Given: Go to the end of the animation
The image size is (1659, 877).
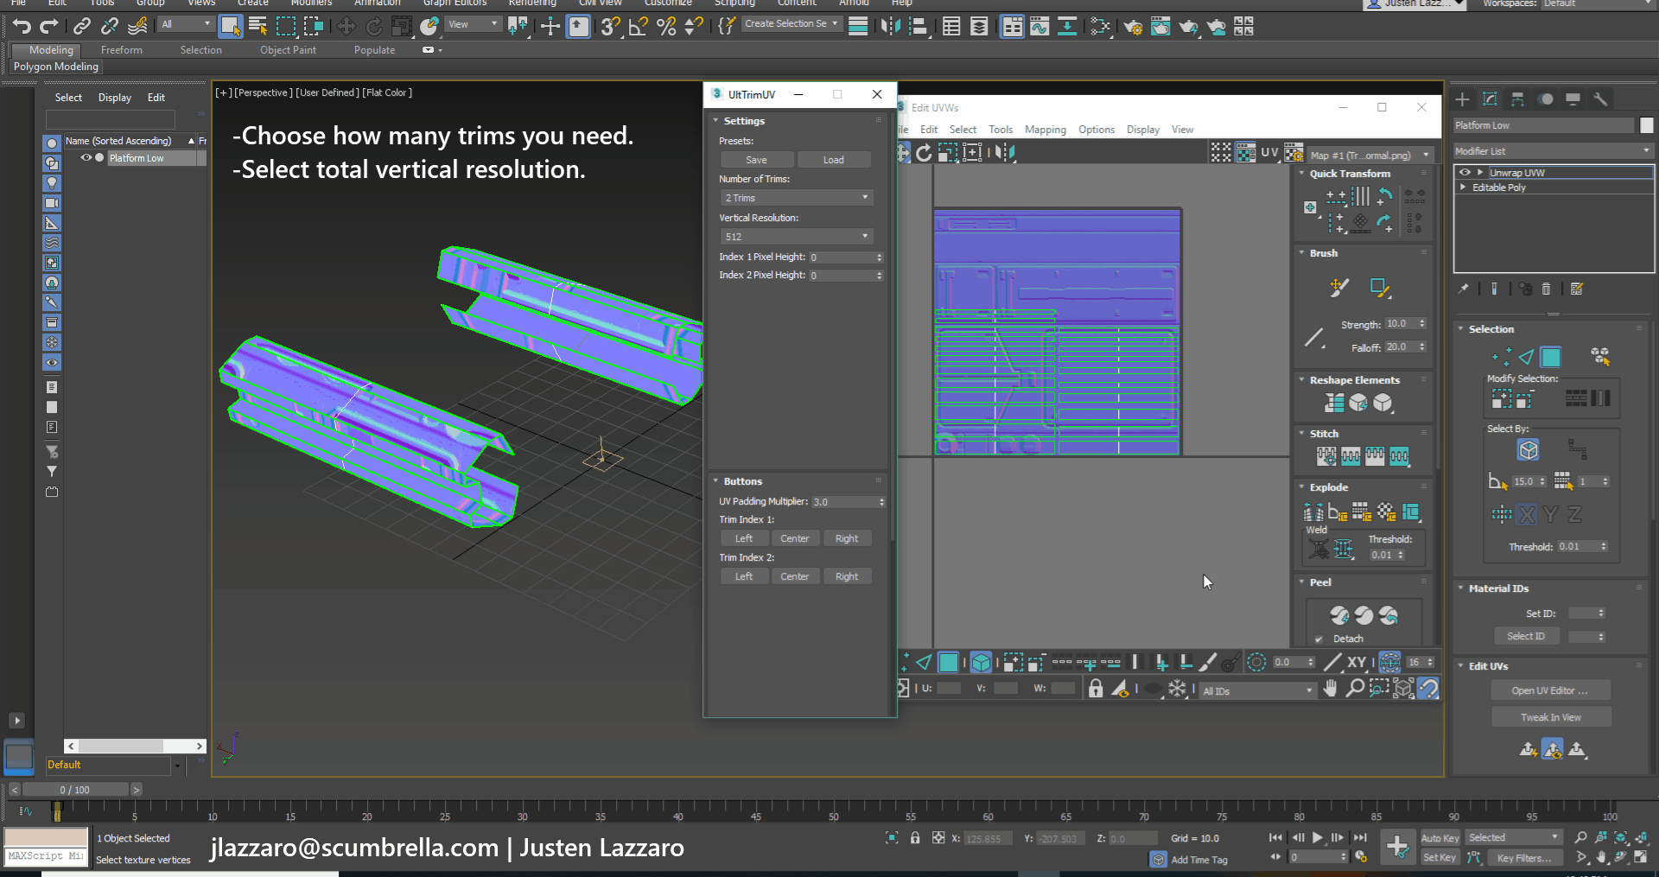Looking at the screenshot, I should (1360, 837).
